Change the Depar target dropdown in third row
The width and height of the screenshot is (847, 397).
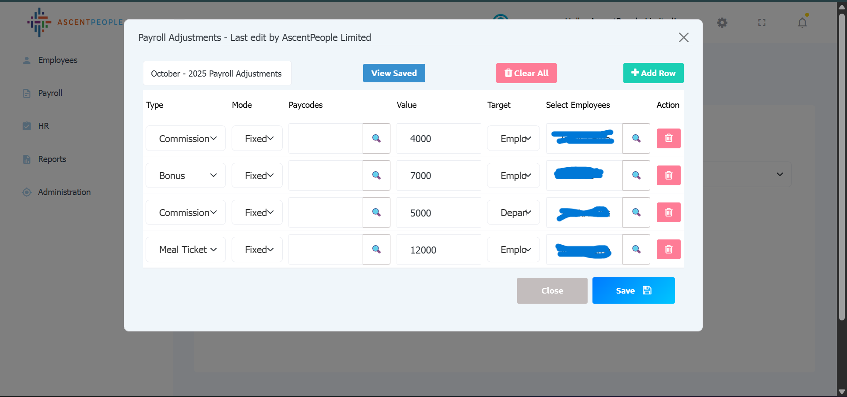point(513,213)
